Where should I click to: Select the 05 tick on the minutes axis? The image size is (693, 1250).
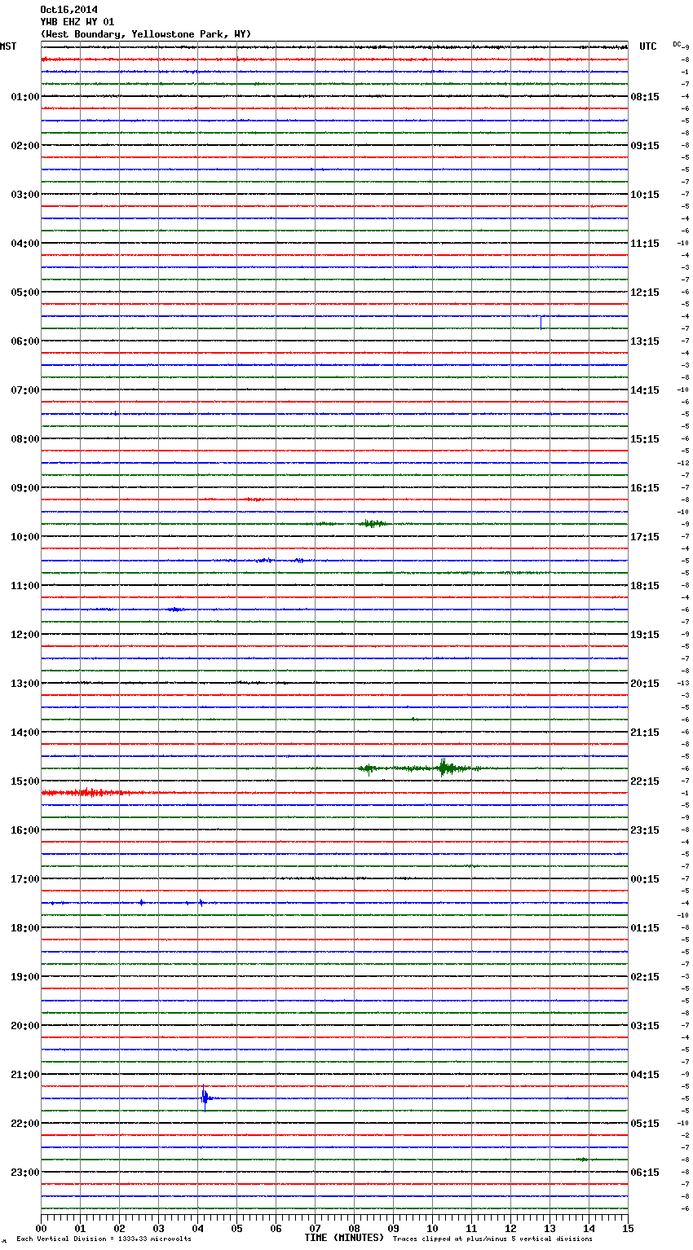click(x=236, y=1228)
